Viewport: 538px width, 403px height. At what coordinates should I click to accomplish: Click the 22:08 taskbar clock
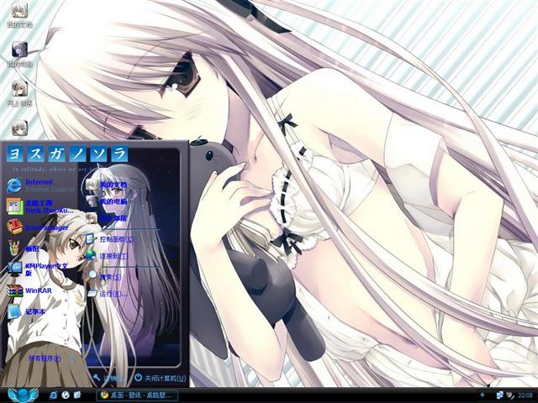click(525, 395)
